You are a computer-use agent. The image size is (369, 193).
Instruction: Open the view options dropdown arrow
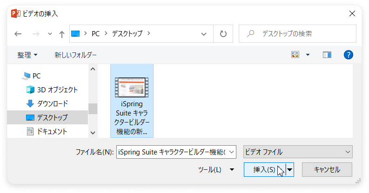[x=308, y=55]
